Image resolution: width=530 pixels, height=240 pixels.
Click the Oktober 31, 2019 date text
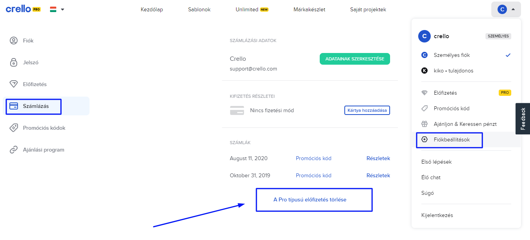(250, 175)
